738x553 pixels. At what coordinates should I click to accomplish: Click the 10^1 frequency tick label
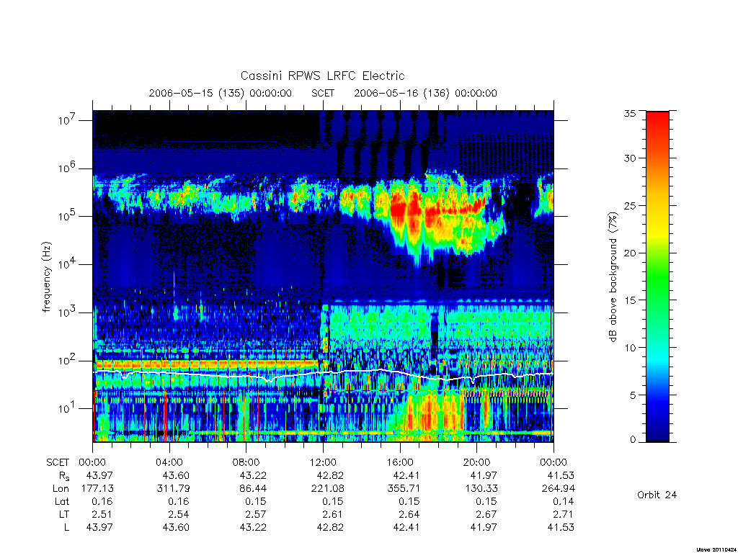coord(68,409)
